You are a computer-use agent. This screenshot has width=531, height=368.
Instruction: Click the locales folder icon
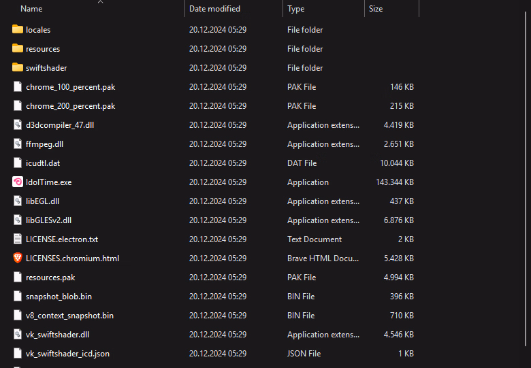[18, 30]
